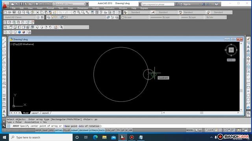Click the Conceptual brown sphere visual style

click(x=24, y=32)
